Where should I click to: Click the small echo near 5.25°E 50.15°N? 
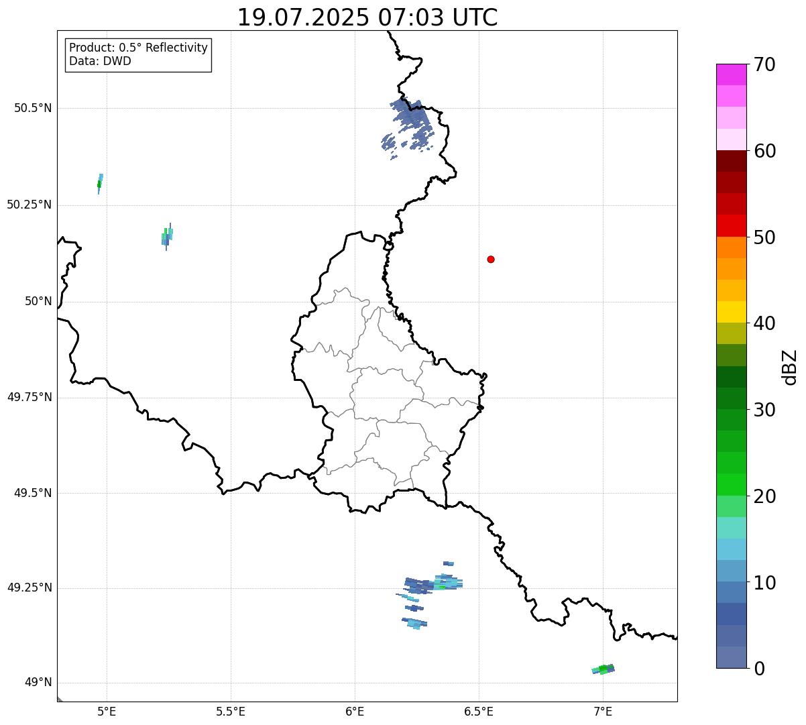(x=167, y=237)
